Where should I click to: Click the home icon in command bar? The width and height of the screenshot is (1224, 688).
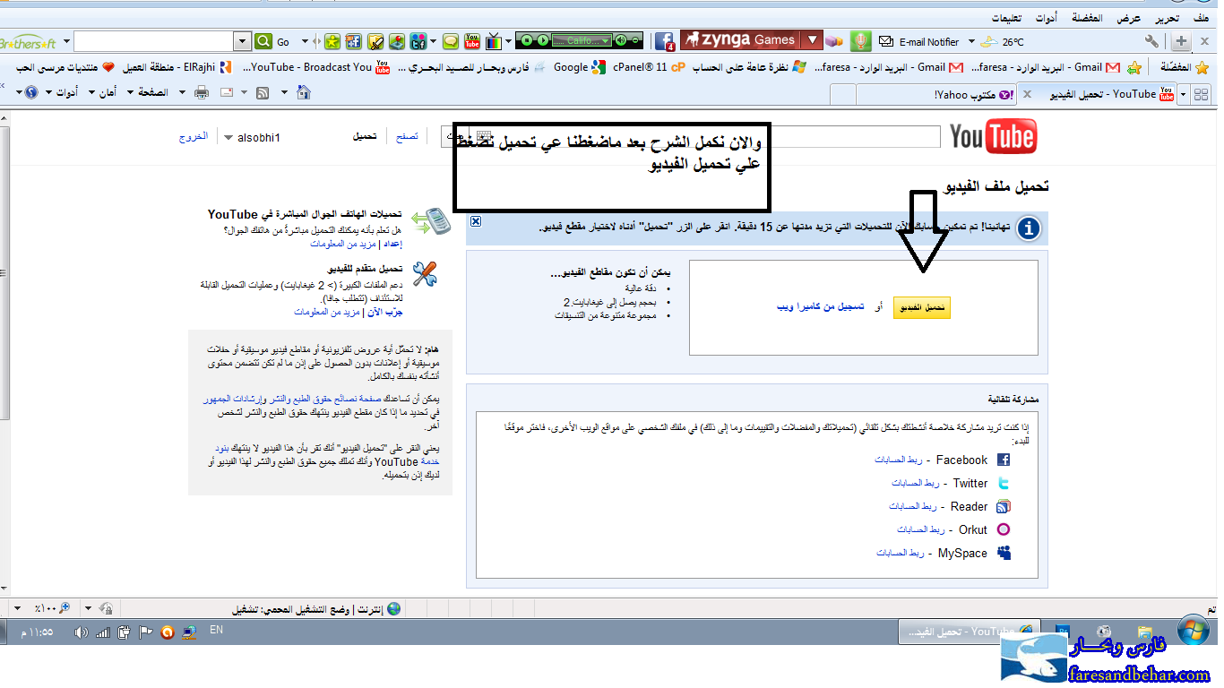304,92
